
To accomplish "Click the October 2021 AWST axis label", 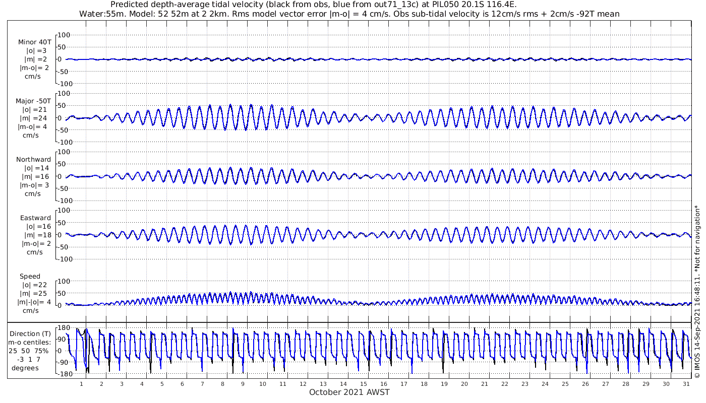I will coord(349,392).
